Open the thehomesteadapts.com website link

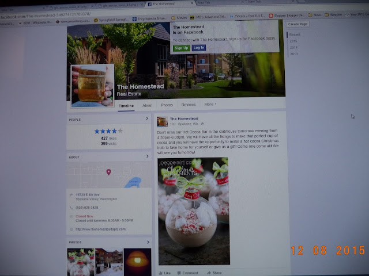point(101,229)
